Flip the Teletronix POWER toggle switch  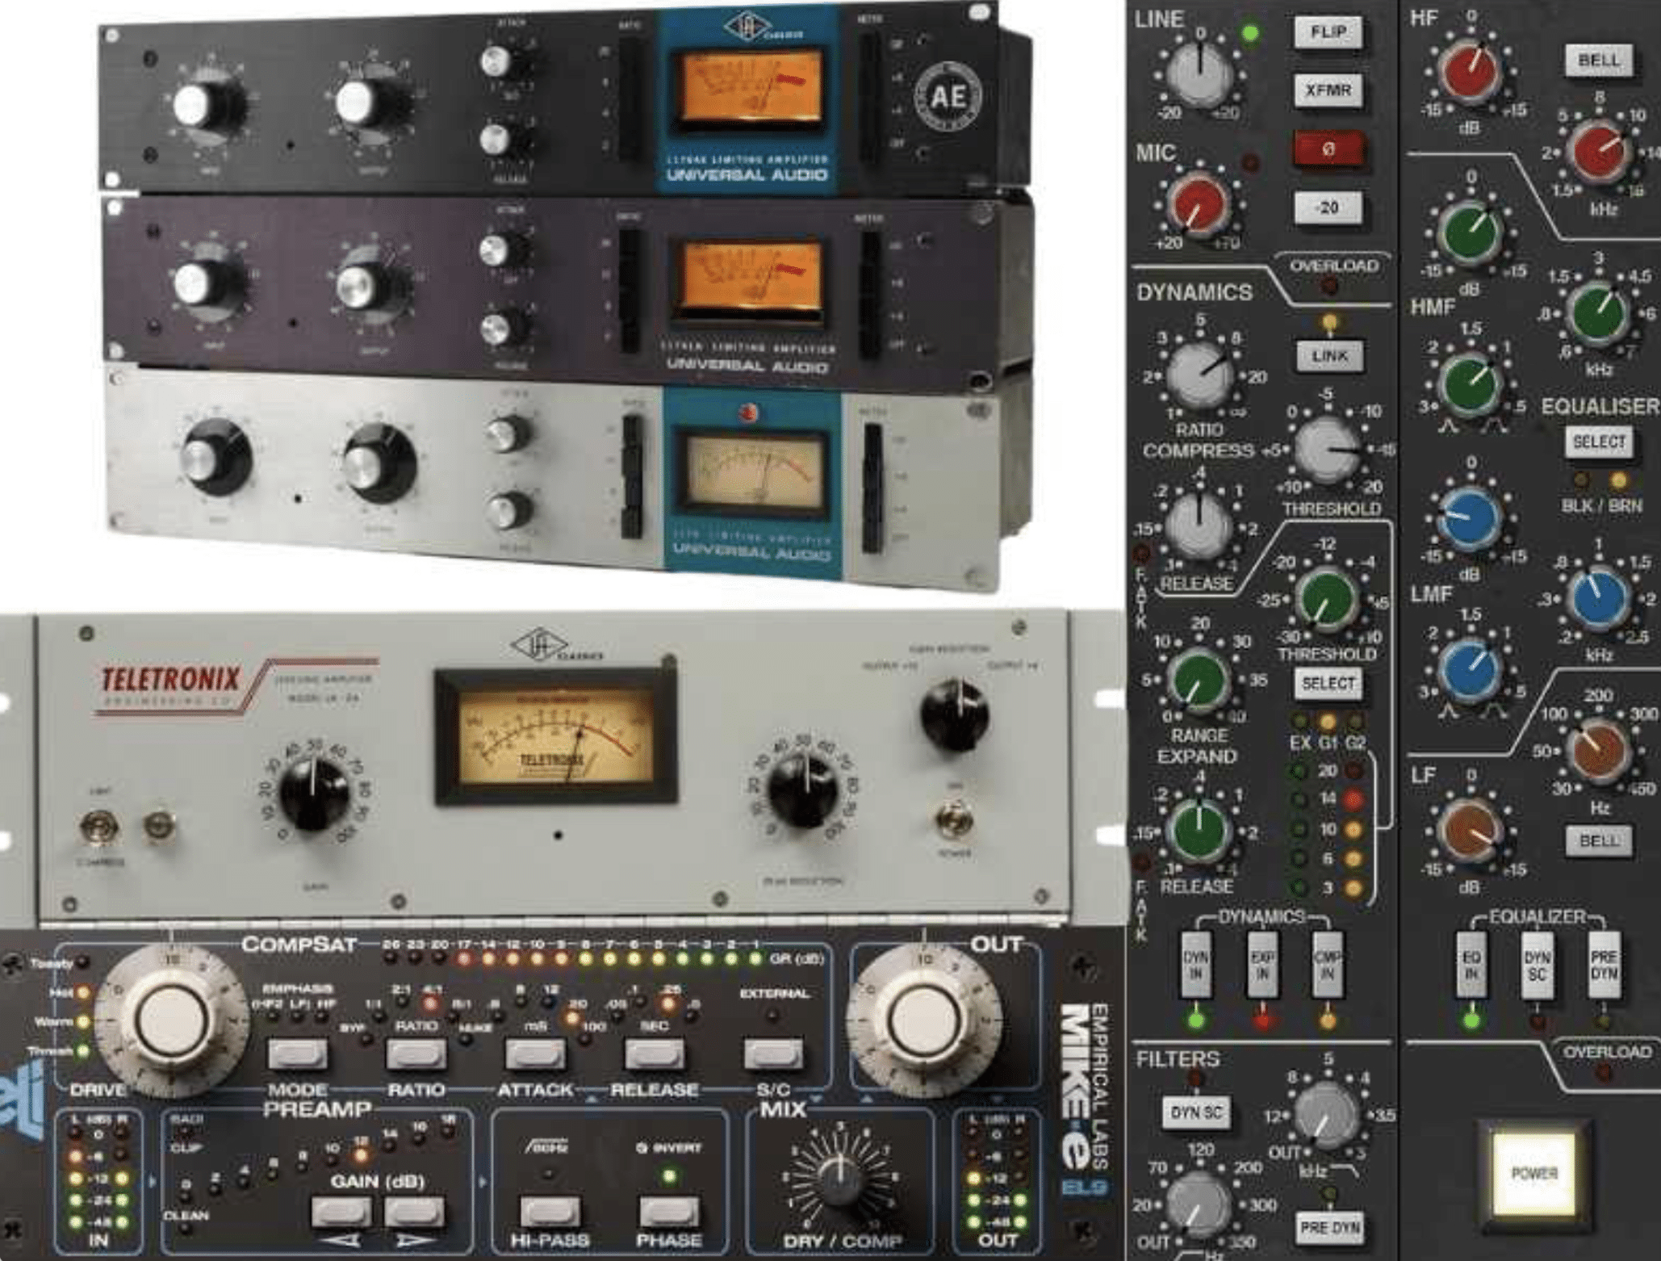[953, 819]
